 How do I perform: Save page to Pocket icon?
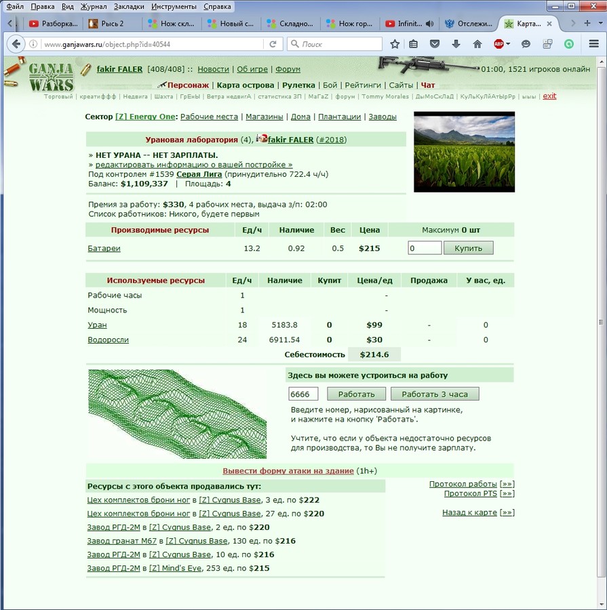pyautogui.click(x=435, y=44)
